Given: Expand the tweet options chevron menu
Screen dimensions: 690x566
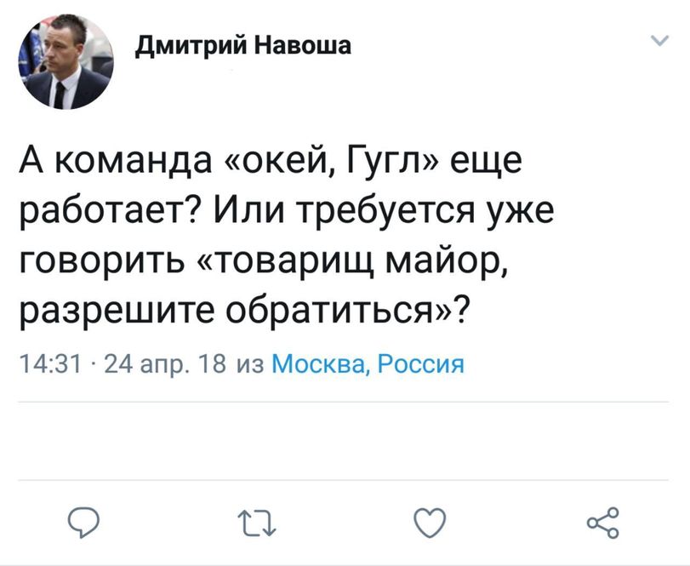Looking at the screenshot, I should (658, 41).
